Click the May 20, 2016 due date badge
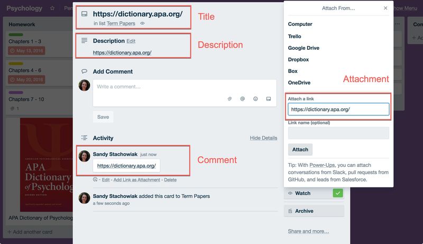The height and width of the screenshot is (244, 423). point(26,79)
